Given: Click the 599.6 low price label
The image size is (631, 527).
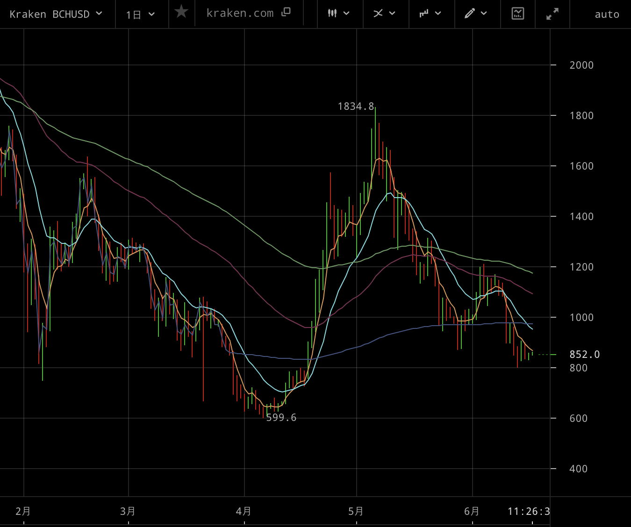Looking at the screenshot, I should pos(281,418).
